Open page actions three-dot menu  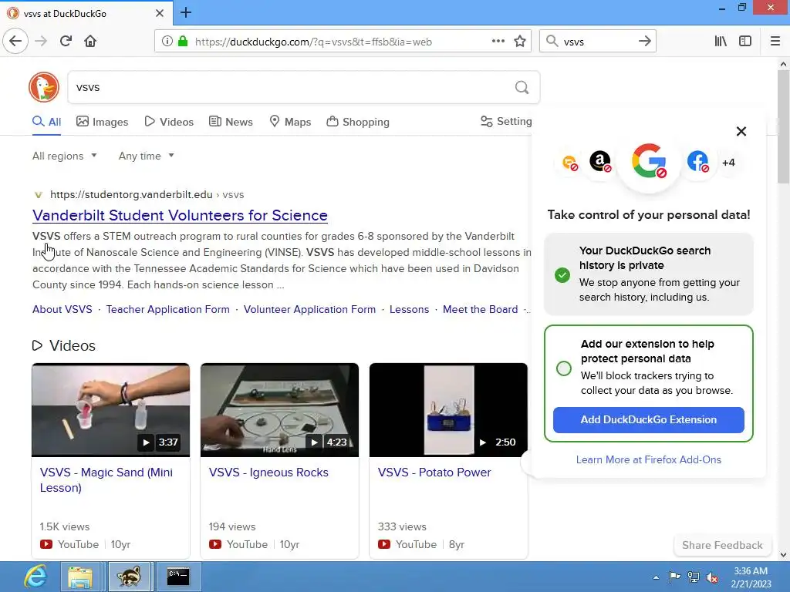[x=498, y=42]
